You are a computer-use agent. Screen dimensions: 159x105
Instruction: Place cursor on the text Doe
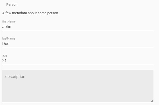[x=6, y=43]
